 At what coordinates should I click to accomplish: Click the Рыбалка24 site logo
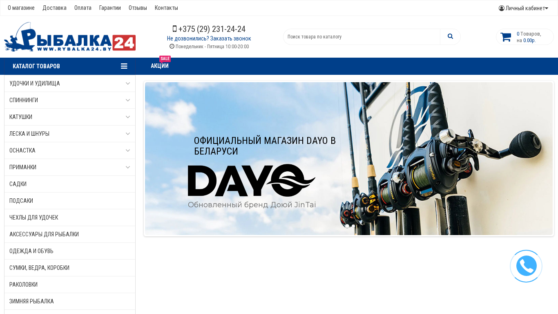[70, 37]
